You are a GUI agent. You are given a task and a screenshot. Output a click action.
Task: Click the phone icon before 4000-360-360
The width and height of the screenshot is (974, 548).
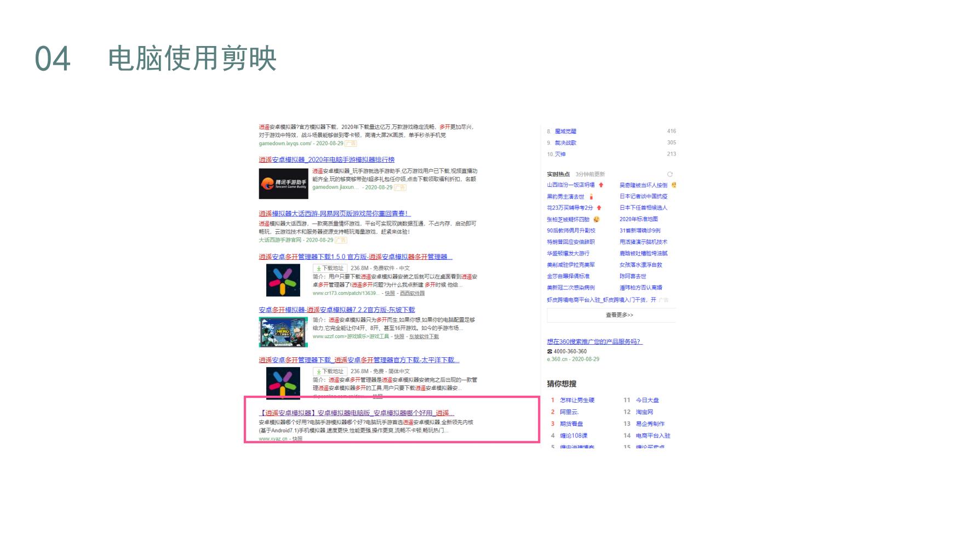coord(549,351)
